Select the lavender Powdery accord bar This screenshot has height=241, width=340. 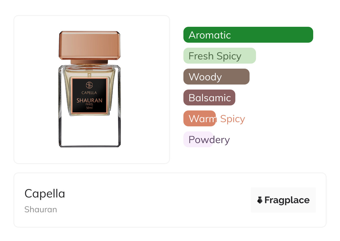198,139
